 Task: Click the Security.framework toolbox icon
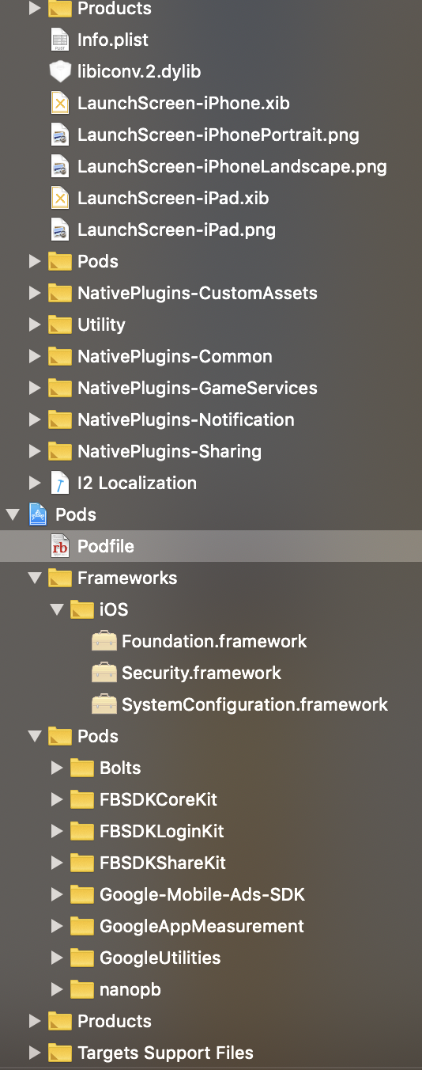(104, 673)
